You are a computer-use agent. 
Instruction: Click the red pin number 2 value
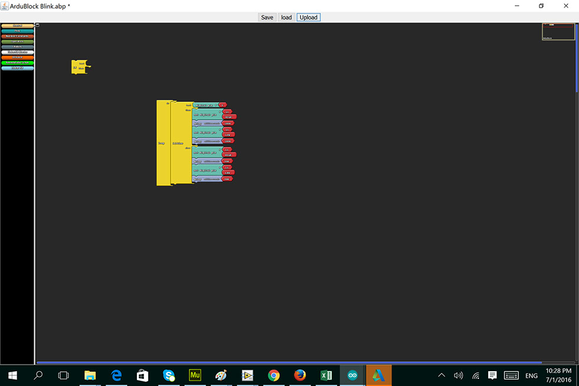(x=223, y=105)
